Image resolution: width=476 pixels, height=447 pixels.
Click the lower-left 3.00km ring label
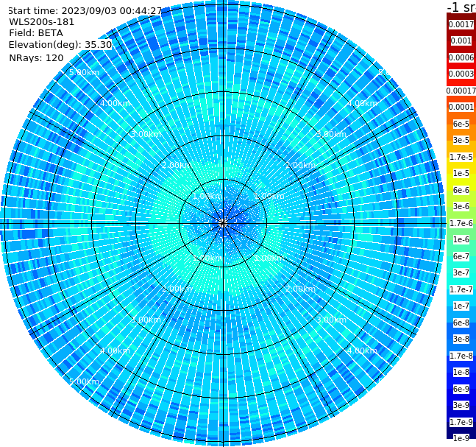pos(146,320)
